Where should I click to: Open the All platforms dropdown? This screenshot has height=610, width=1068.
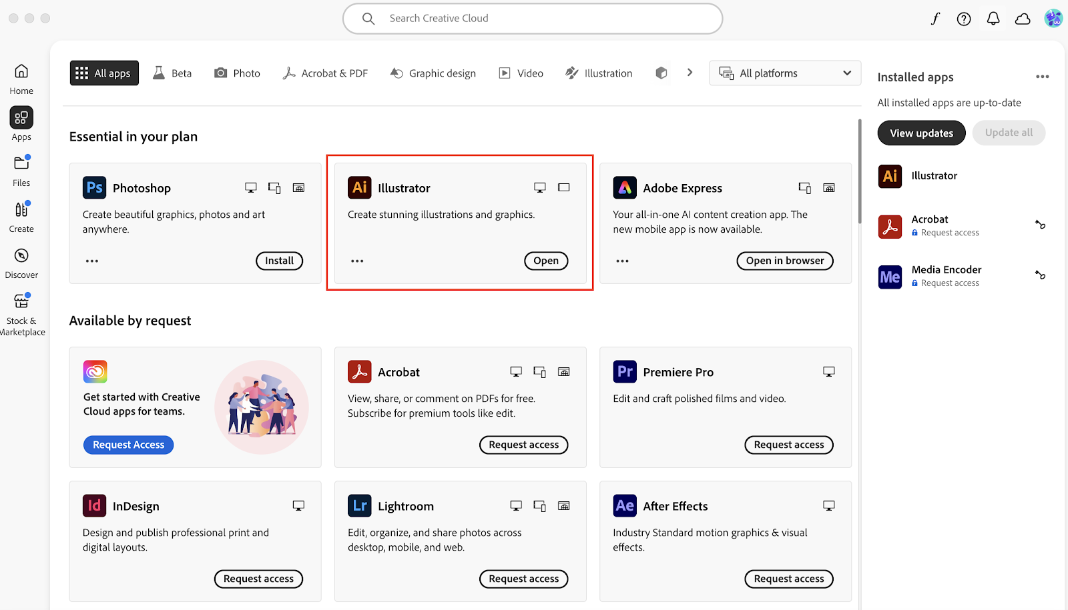[785, 73]
